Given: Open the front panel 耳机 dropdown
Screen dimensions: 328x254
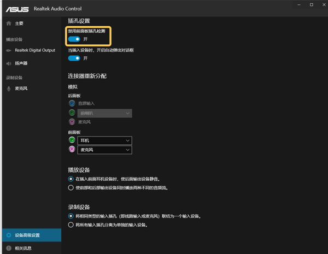Looking at the screenshot, I should coord(105,140).
